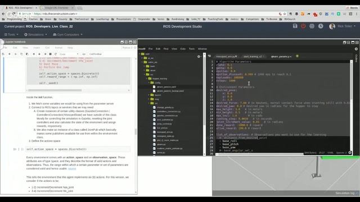The width and height of the screenshot is (360, 202).
Task: Click the self.action_space notebook input cell
Action: [78, 149]
